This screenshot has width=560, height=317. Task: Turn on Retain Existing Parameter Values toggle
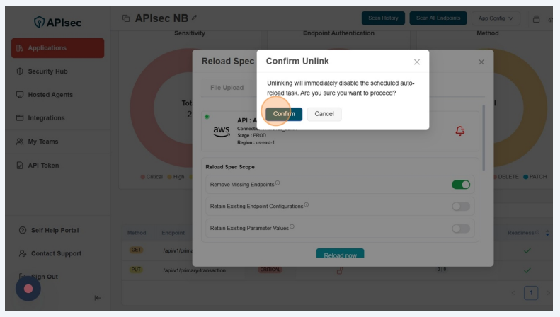coord(461,229)
